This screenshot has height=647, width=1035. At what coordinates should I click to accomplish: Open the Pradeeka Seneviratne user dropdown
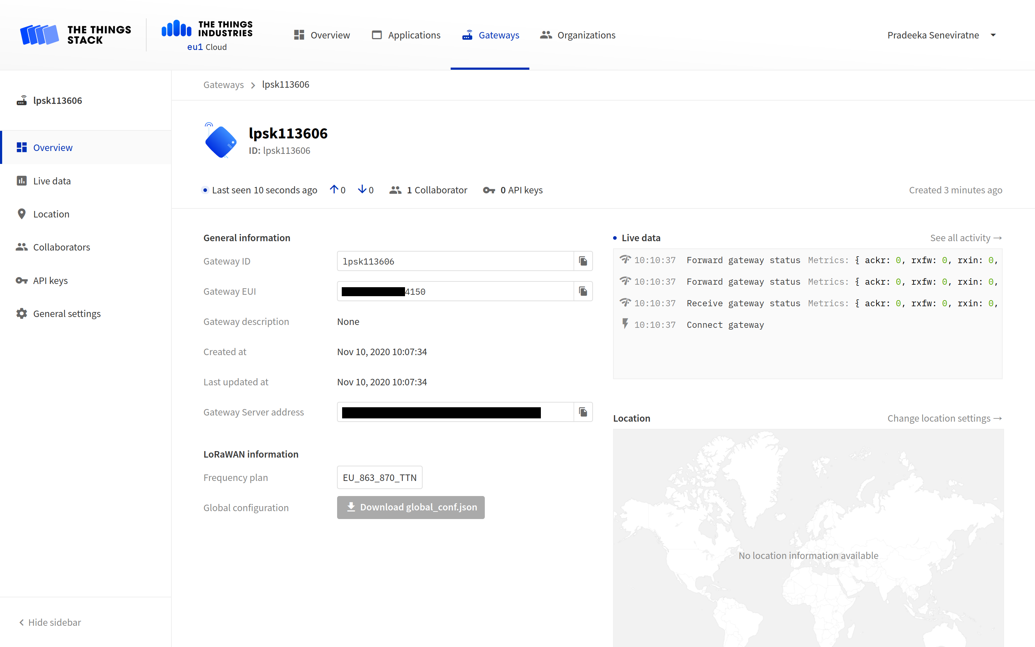point(941,35)
